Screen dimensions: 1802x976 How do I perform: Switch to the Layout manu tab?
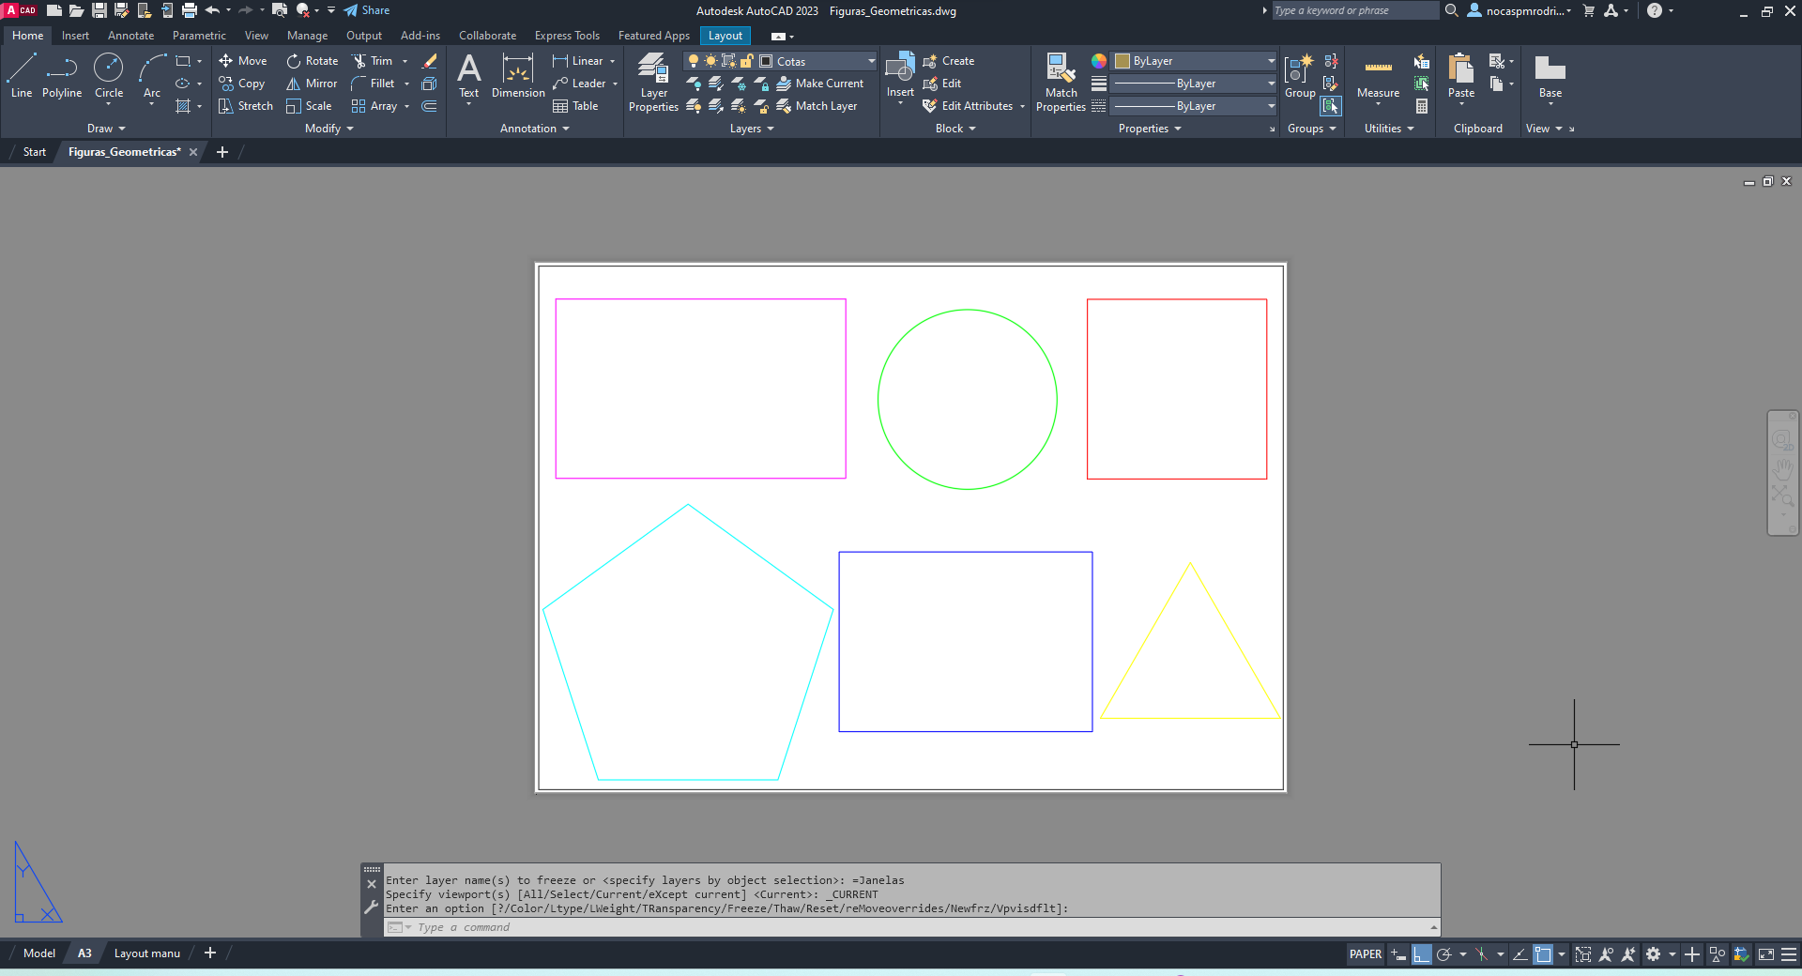[147, 953]
